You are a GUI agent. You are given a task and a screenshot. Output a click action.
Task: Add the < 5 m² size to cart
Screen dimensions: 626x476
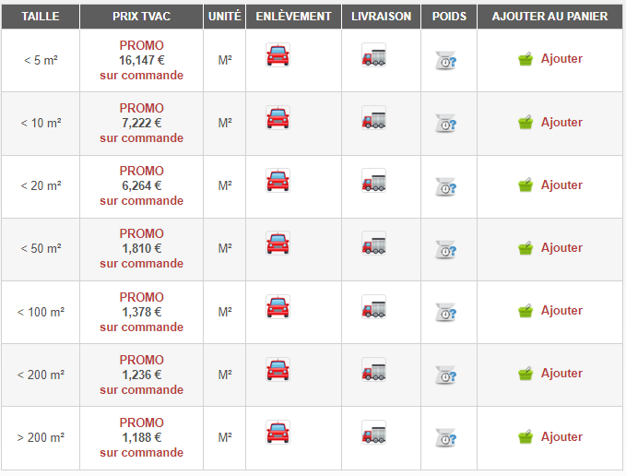point(561,59)
